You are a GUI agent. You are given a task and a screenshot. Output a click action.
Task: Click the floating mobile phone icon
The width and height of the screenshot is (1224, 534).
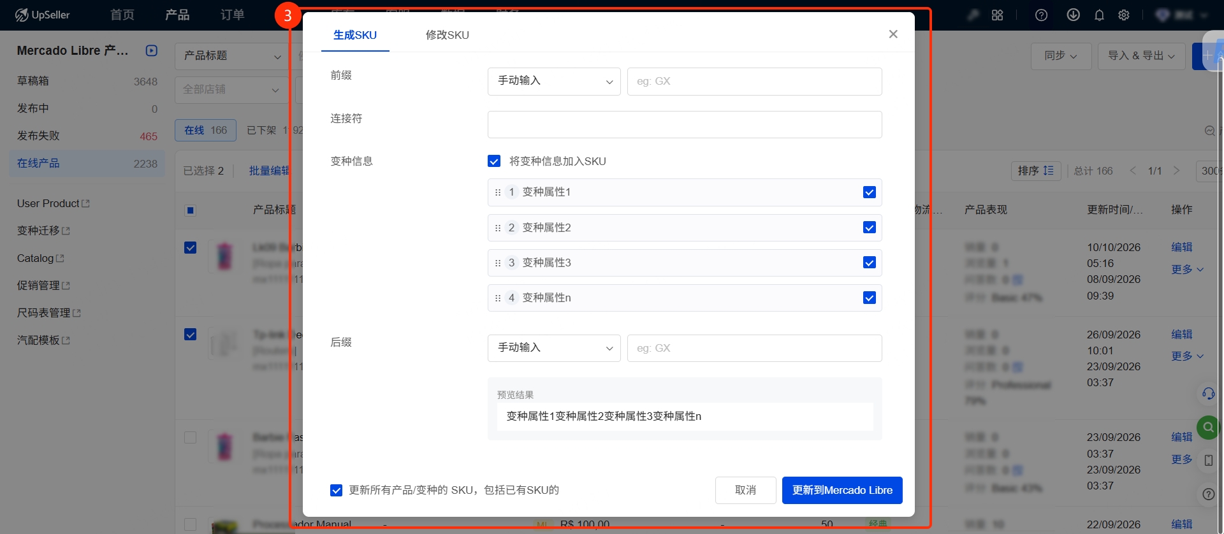point(1208,460)
